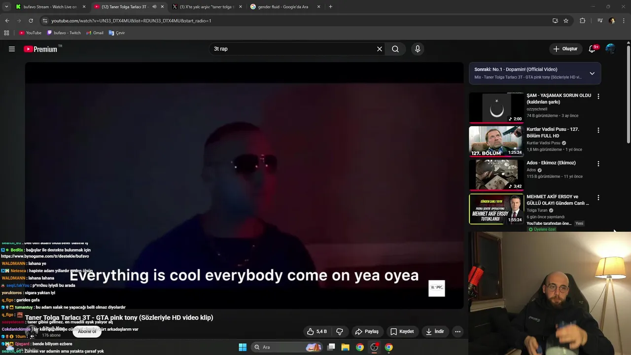Clear the search text with the X
Screen dimensions: 631x355
tap(380, 49)
